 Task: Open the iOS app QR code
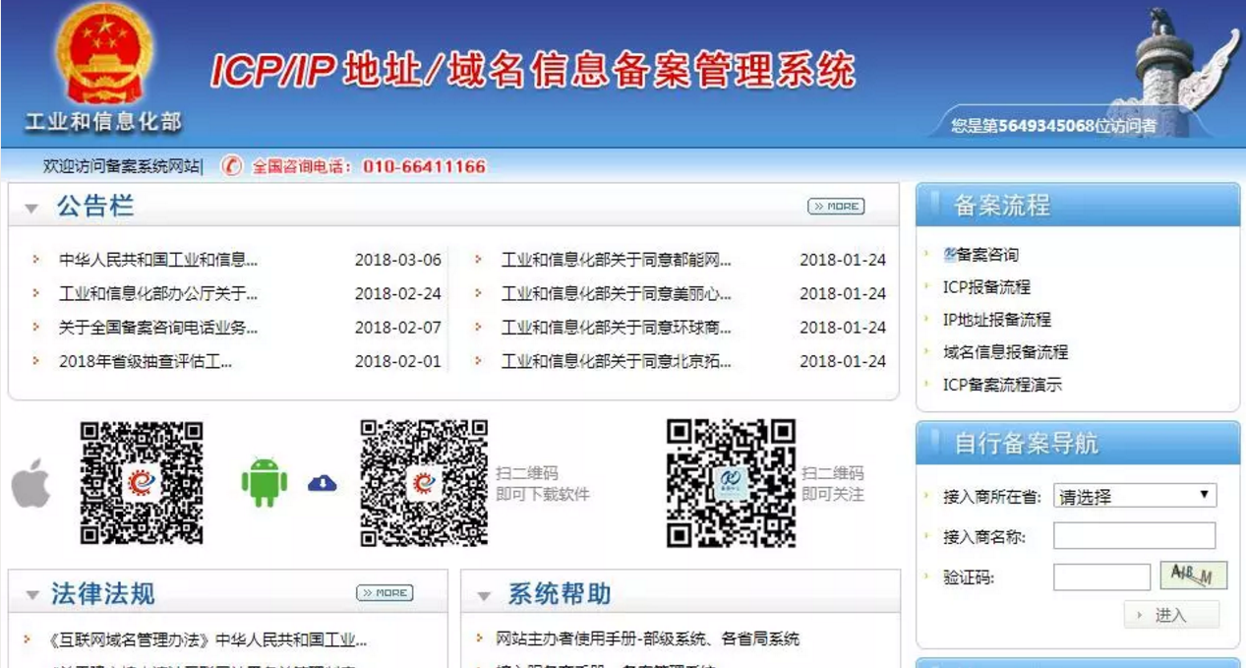coord(142,482)
